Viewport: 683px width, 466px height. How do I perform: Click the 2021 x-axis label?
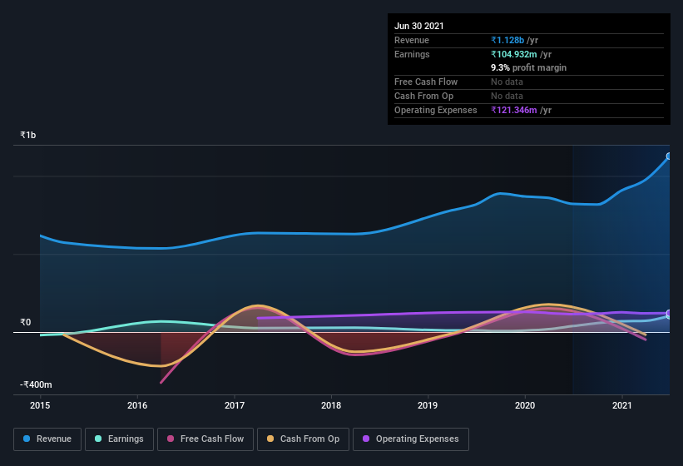pos(622,405)
